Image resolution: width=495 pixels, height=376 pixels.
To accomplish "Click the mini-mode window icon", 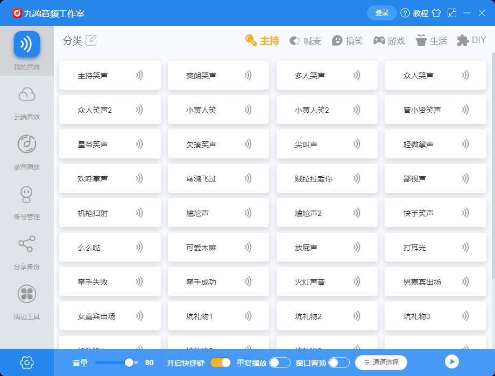I will click(x=452, y=13).
